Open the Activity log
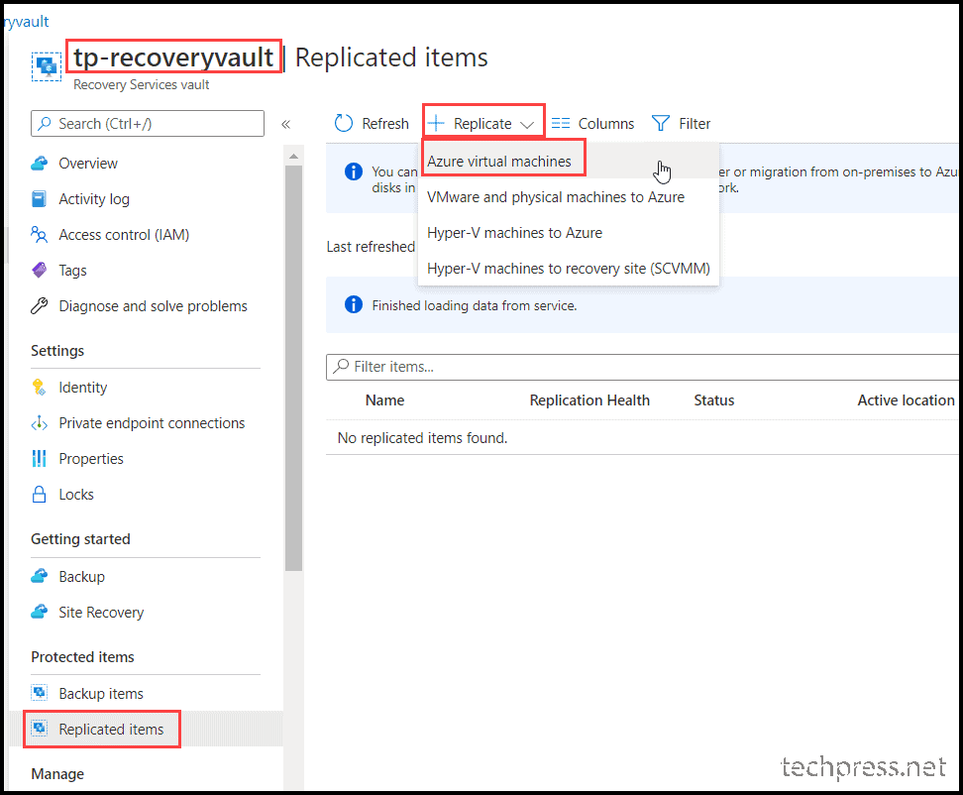Image resolution: width=963 pixels, height=795 pixels. click(x=94, y=199)
